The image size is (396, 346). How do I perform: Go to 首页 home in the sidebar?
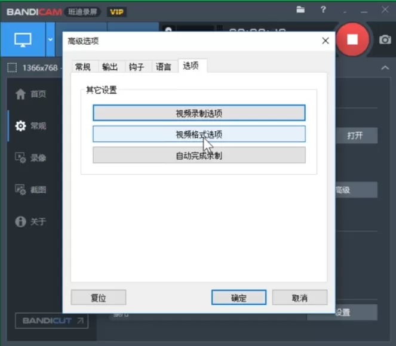tap(31, 94)
